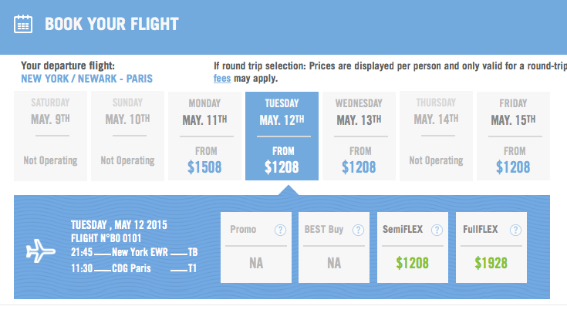Select the SemiFLEX $1208 fare
This screenshot has height=313, width=567.
pyautogui.click(x=413, y=263)
